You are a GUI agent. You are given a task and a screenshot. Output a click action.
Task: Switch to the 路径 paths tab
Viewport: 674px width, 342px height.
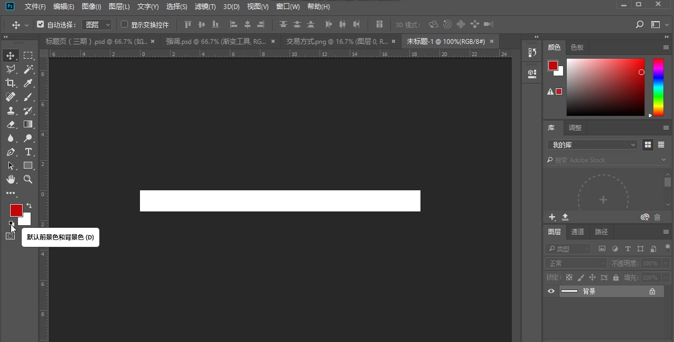click(601, 232)
